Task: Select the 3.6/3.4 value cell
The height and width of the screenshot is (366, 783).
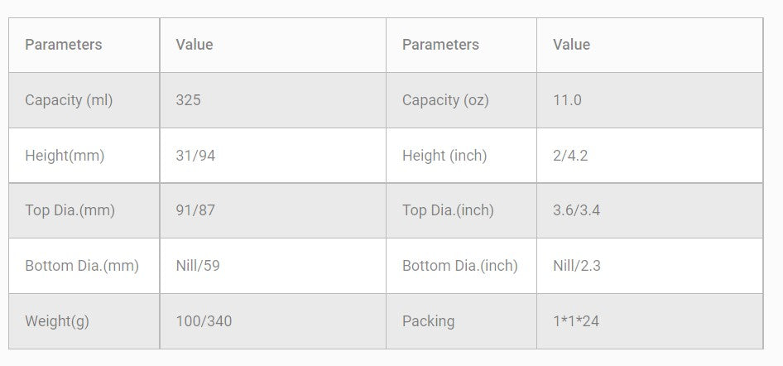Action: click(x=576, y=210)
